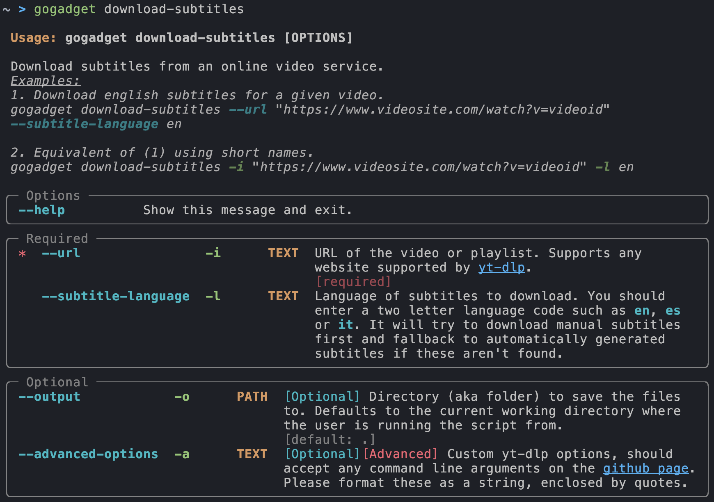
Task: Click the highlighted 'es' language code
Action: pyautogui.click(x=673, y=310)
